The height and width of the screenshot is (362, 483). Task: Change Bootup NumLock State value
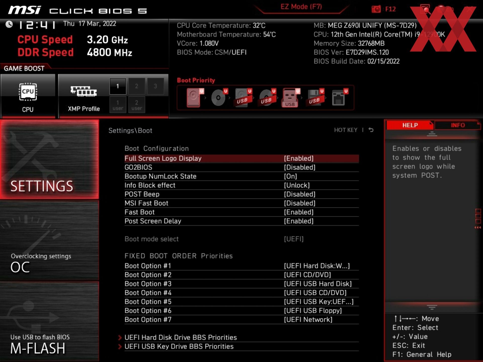tap(291, 176)
